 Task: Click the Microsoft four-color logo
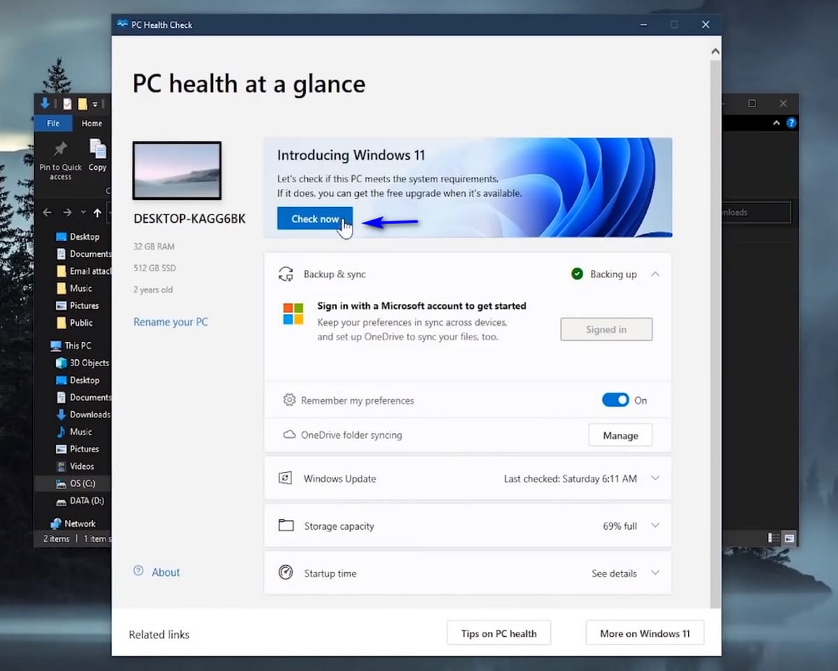[x=293, y=314]
